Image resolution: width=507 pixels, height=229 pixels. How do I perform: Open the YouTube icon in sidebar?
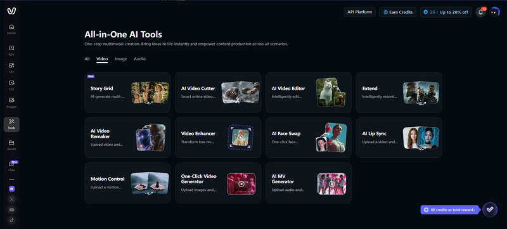[x=12, y=210]
